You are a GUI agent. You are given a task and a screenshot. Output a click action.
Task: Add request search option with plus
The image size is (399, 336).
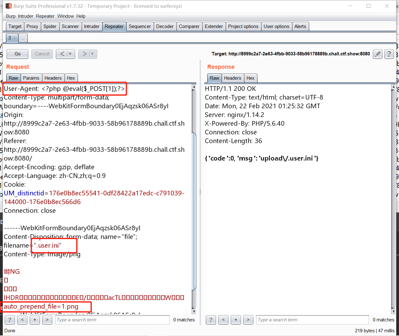point(35,320)
